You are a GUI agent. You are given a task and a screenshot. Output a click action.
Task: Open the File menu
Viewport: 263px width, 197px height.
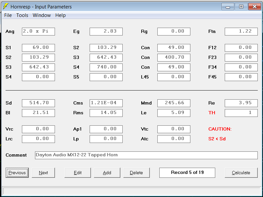tap(8, 15)
